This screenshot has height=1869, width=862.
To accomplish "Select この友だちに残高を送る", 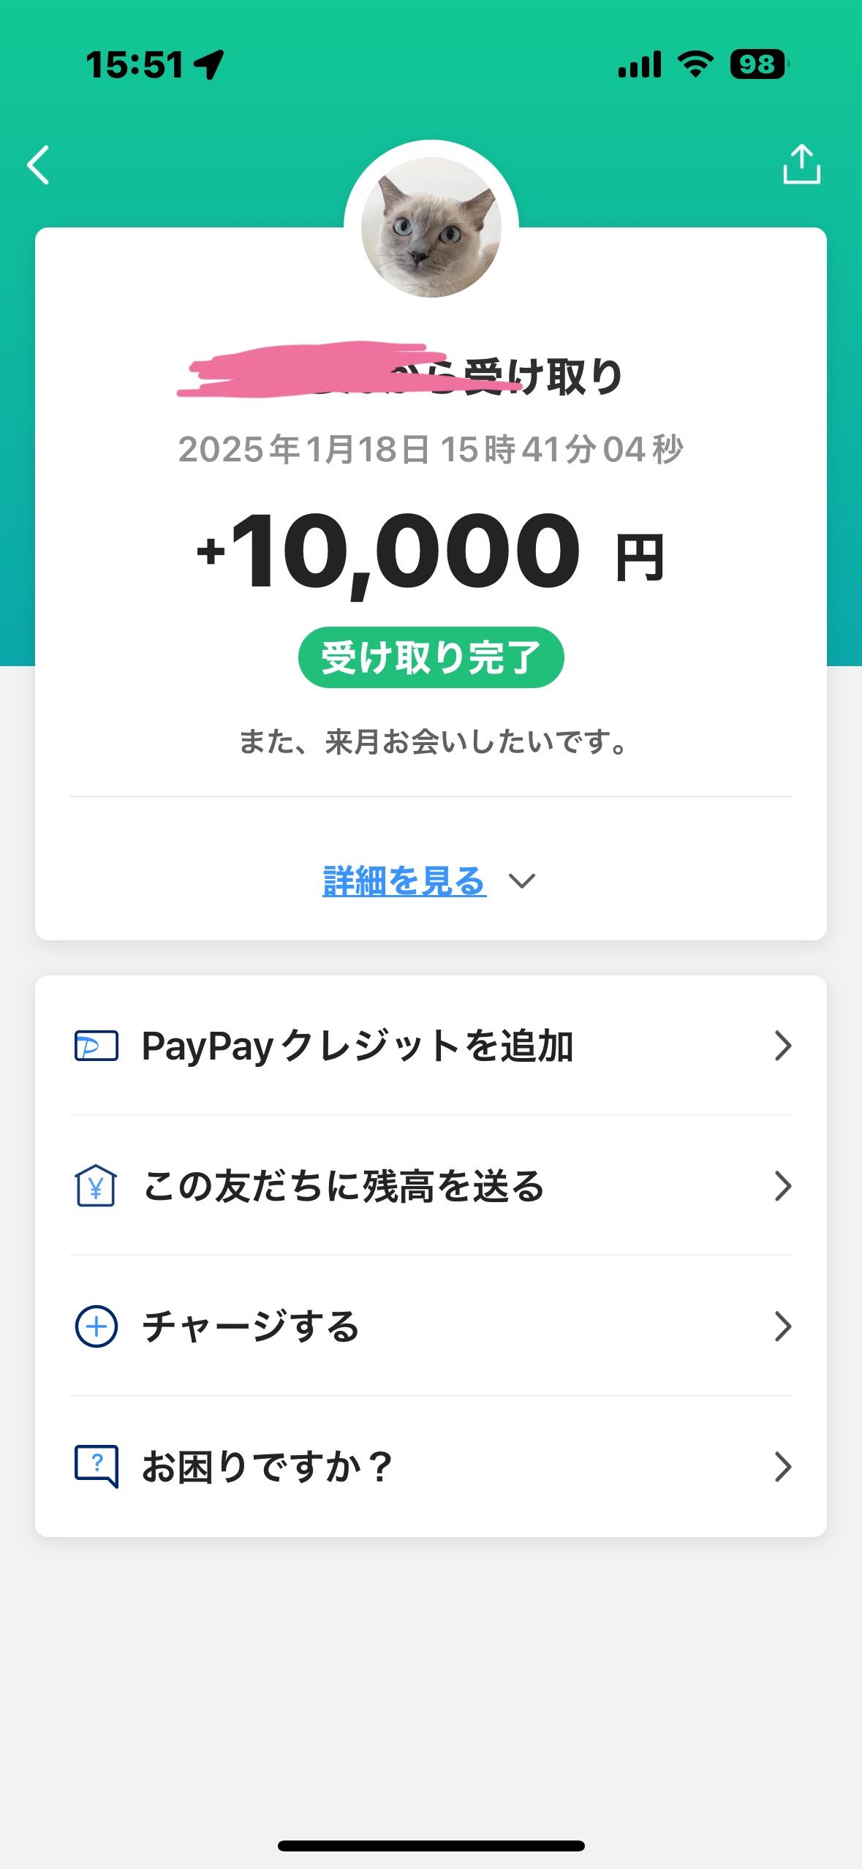I will click(344, 1186).
